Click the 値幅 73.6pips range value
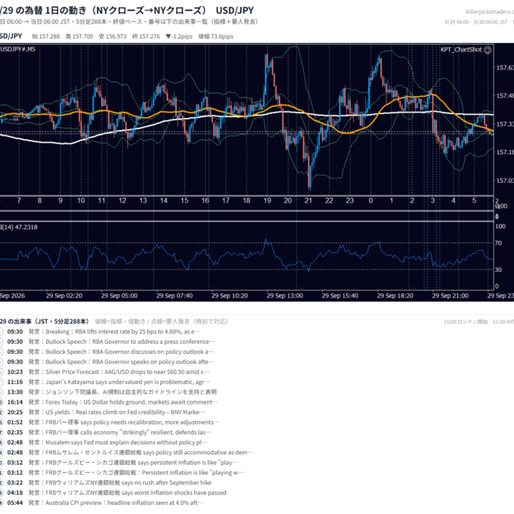 pyautogui.click(x=215, y=36)
